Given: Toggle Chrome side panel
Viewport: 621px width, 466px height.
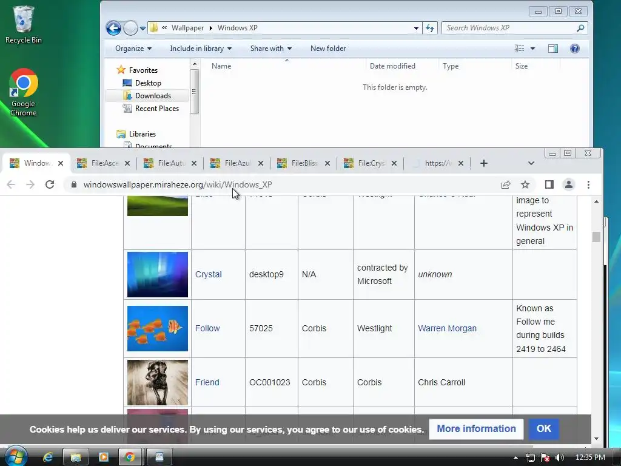Looking at the screenshot, I should coord(549,184).
